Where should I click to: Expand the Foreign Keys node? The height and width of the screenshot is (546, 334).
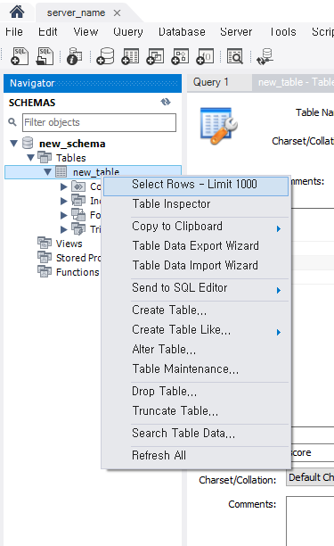point(63,215)
